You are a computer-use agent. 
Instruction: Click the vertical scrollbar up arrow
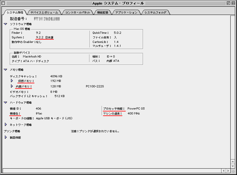[233, 162]
